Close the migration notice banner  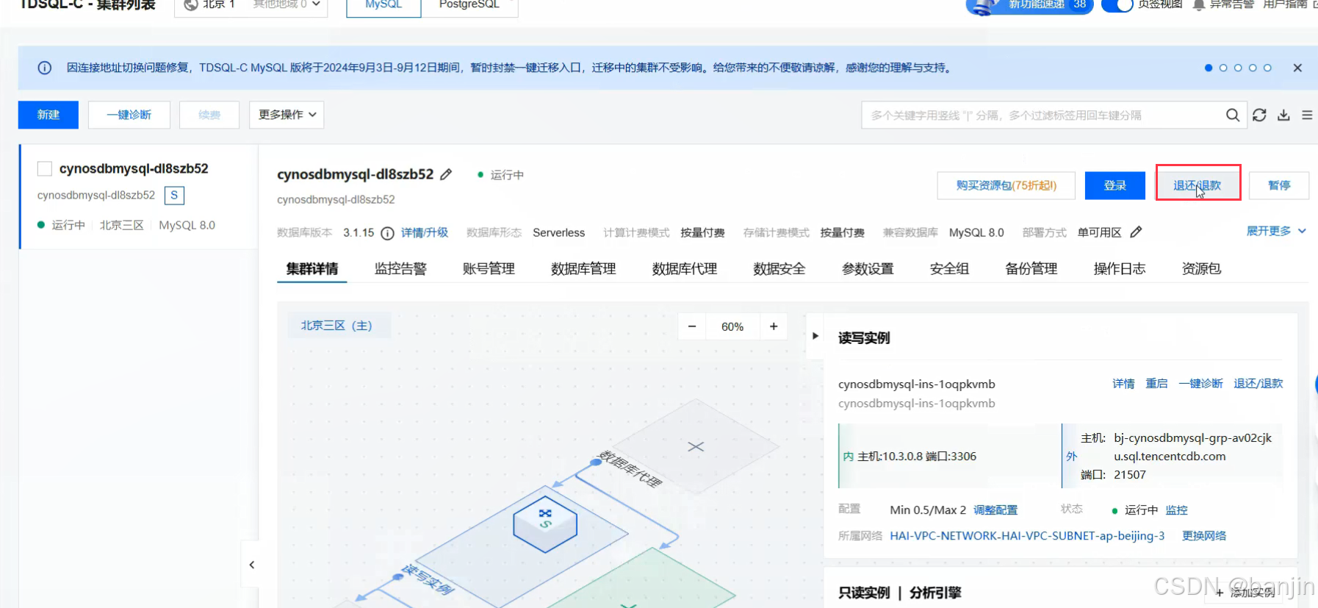point(1297,68)
